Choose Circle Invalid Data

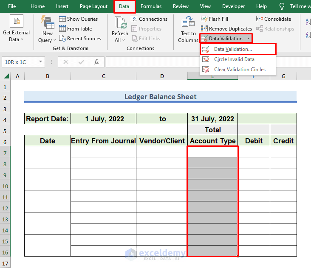click(x=238, y=59)
